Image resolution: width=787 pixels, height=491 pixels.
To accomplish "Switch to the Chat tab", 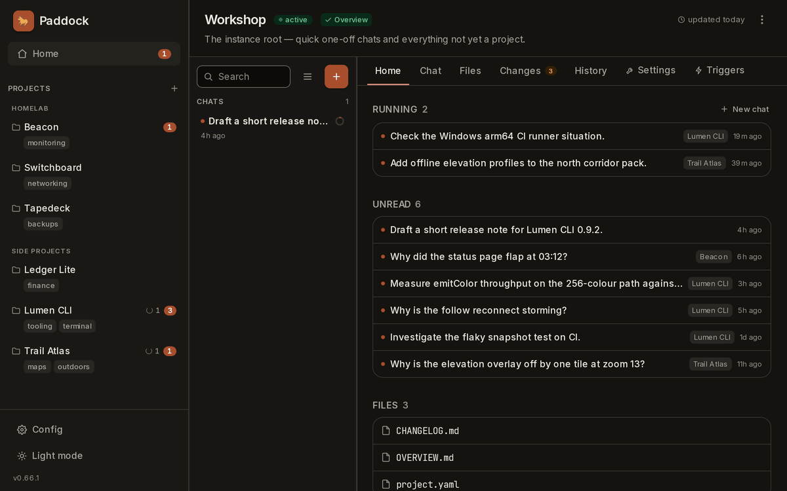I will [x=430, y=71].
